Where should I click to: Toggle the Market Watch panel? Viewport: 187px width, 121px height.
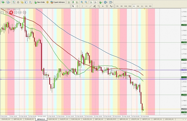(14, 2)
